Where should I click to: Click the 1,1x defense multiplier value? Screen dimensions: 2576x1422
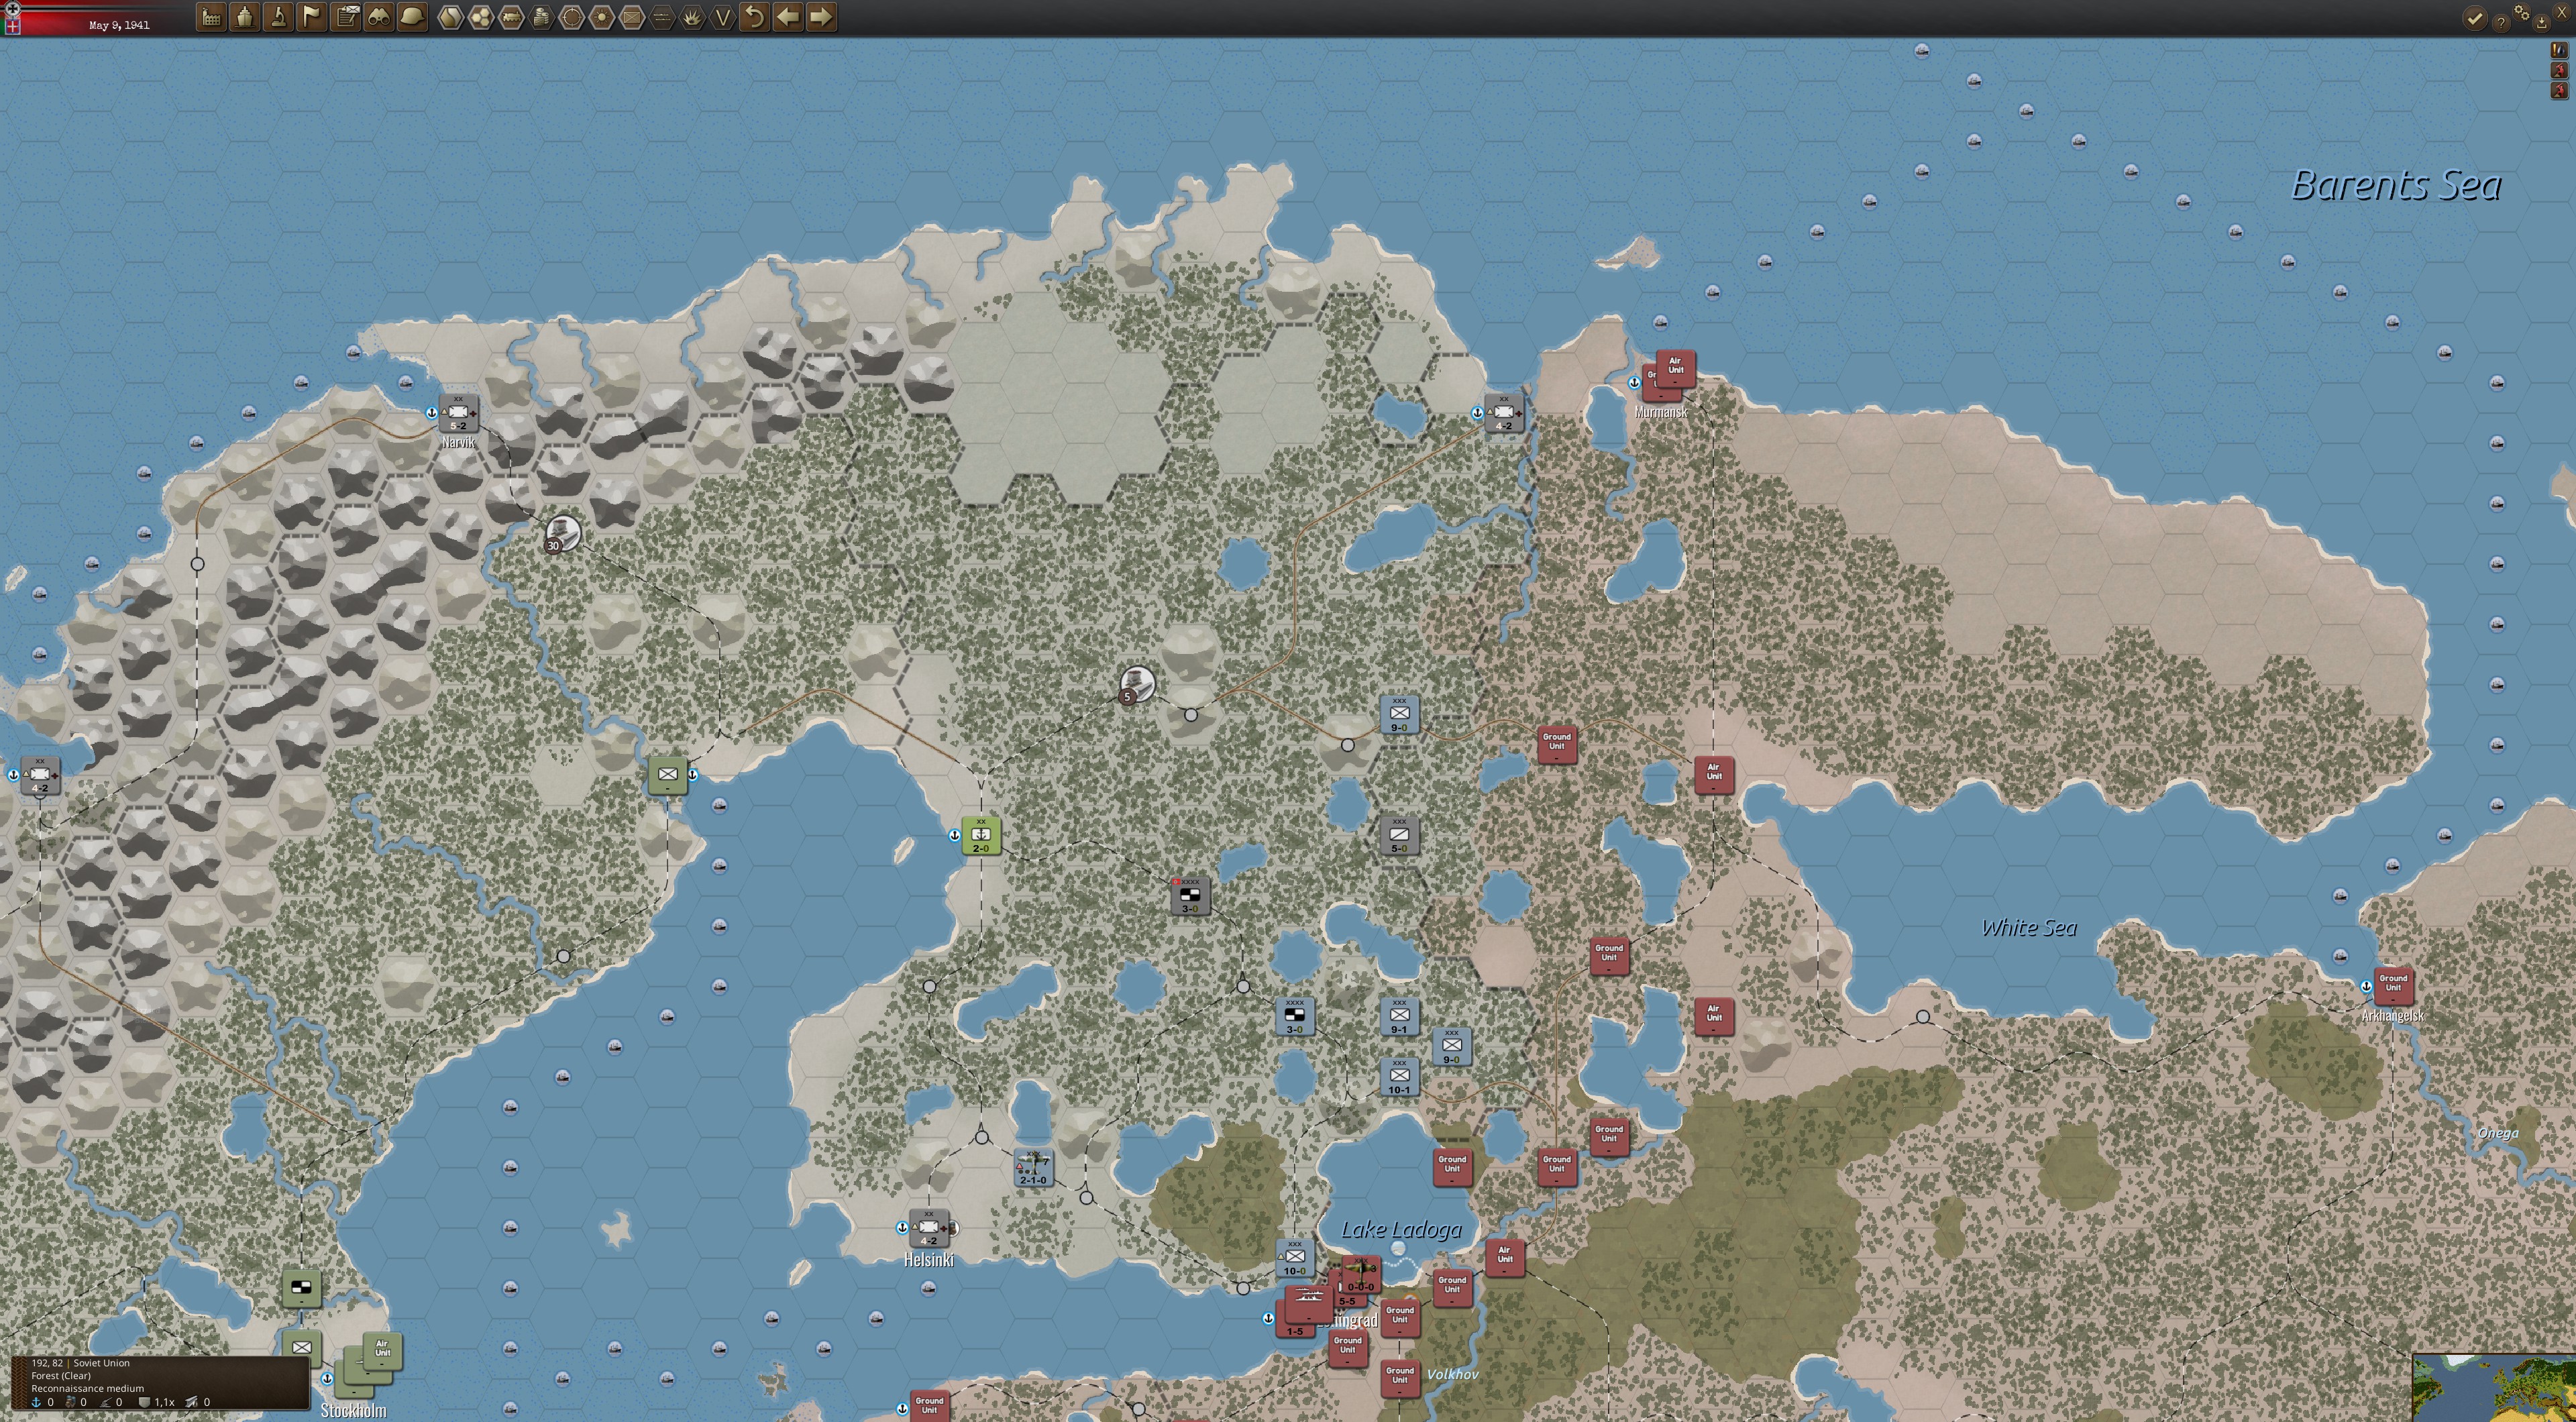tap(164, 1402)
